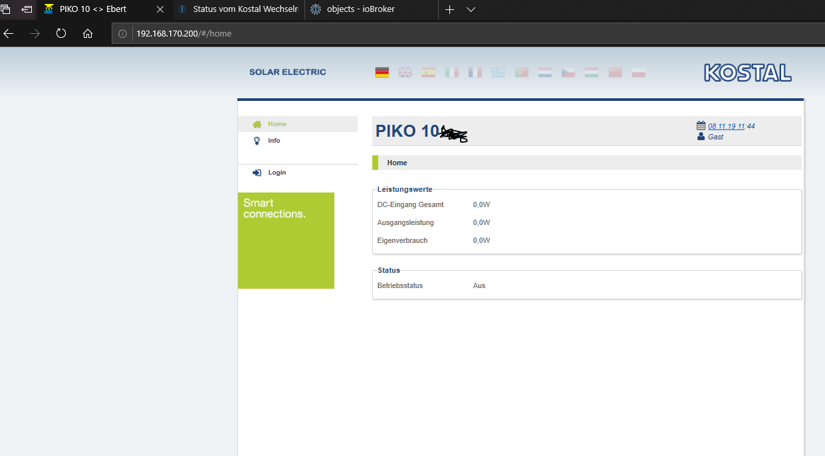Select the Spanish flag language
Image resolution: width=825 pixels, height=456 pixels.
click(429, 72)
